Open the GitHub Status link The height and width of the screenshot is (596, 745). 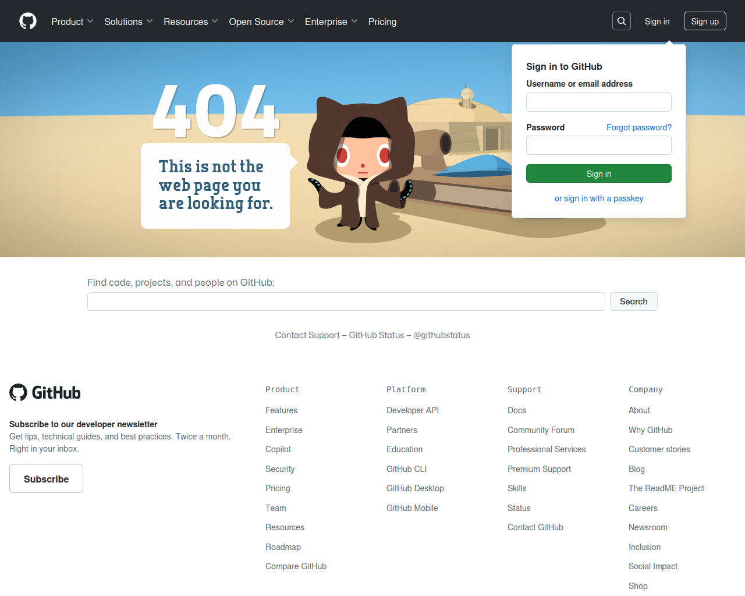point(377,335)
